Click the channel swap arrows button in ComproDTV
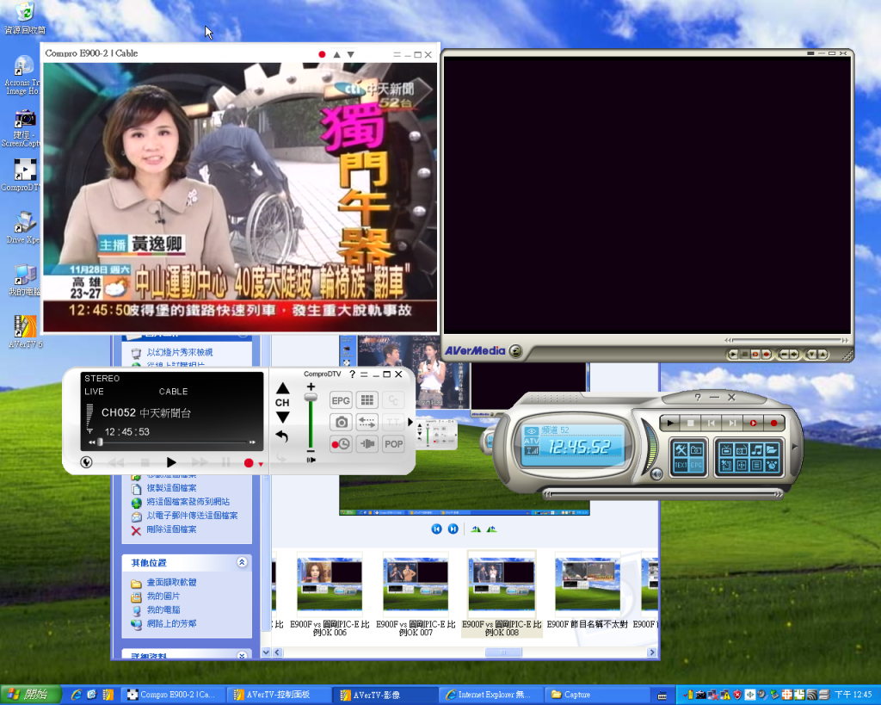881x705 pixels. click(367, 422)
